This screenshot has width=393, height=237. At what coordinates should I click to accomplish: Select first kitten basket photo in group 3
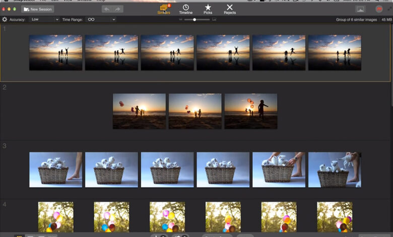coord(55,170)
